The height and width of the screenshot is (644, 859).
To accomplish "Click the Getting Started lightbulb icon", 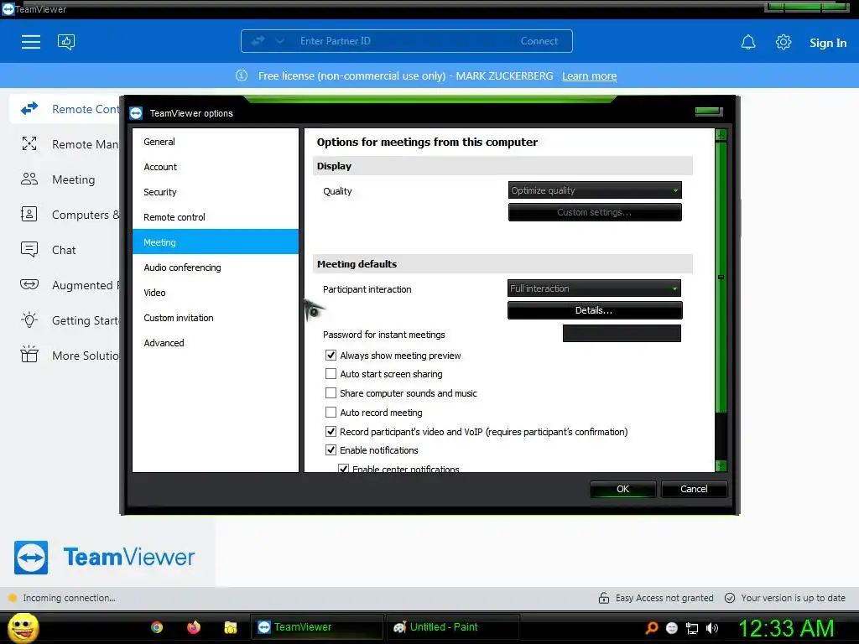I will pos(29,319).
